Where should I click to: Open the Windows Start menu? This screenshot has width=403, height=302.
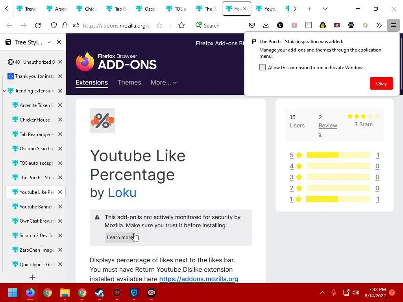[x=13, y=293]
